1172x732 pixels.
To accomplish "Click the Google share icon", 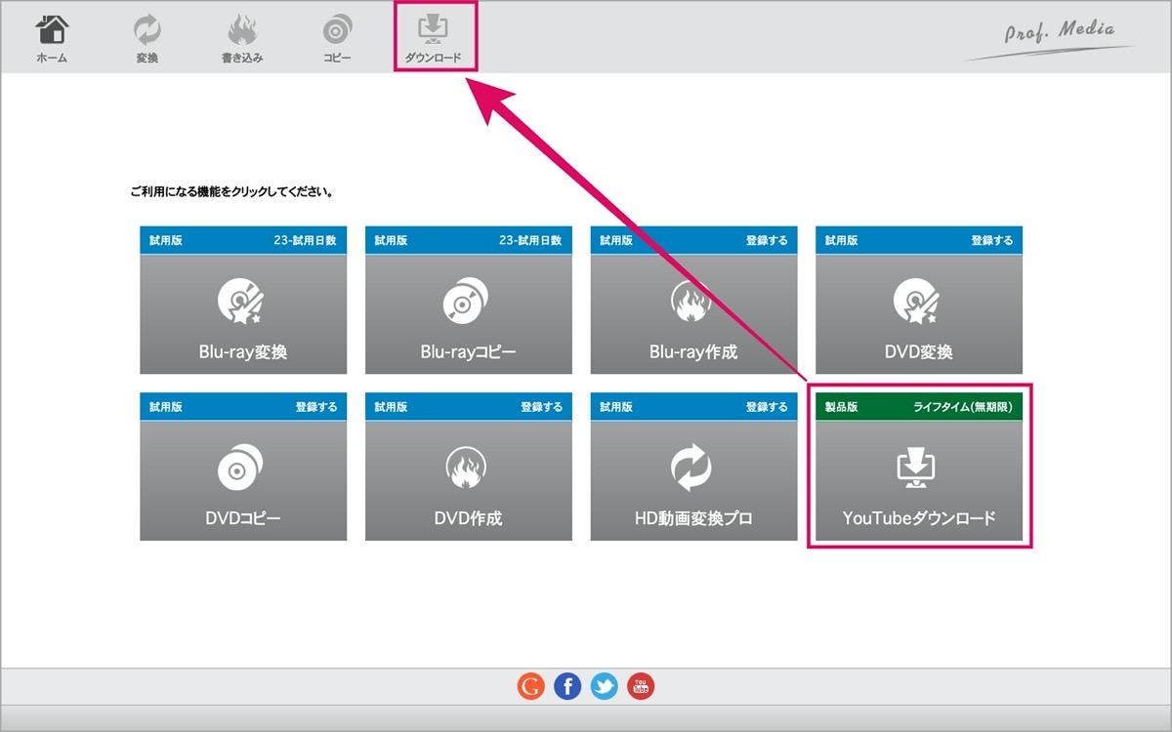I will point(530,686).
